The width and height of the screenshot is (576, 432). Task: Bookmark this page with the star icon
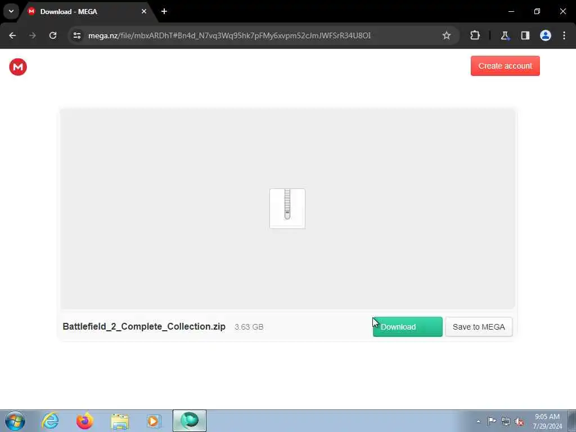[x=446, y=35]
